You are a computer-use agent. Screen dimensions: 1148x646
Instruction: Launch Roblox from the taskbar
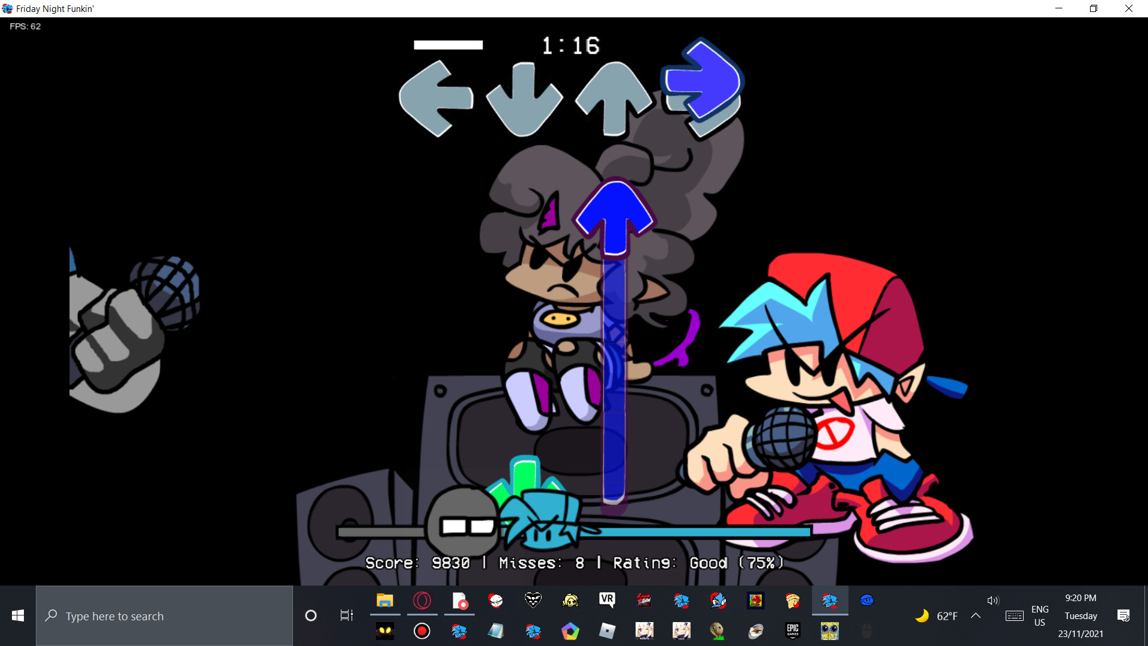coord(608,631)
